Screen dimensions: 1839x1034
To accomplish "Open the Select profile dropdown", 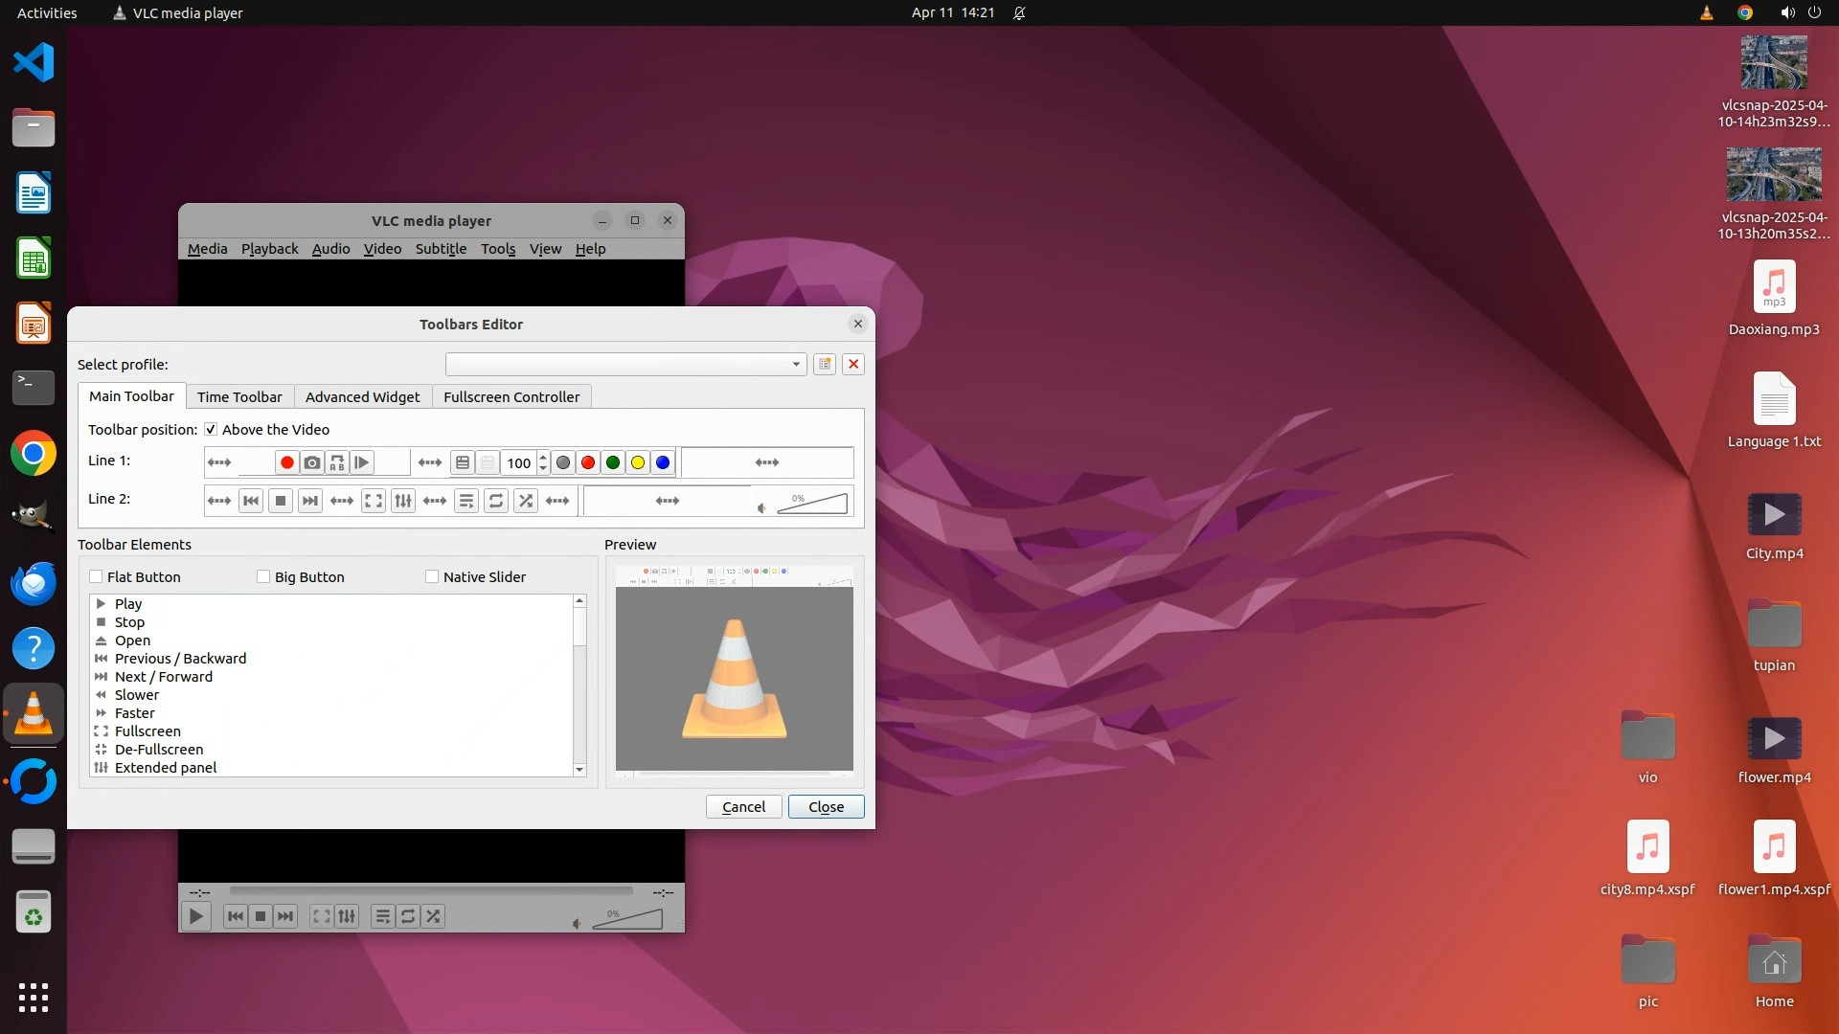I will (625, 364).
